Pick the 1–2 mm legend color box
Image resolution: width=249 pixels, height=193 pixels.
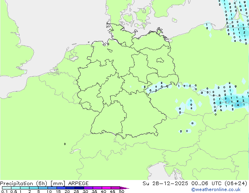pos(25,188)
